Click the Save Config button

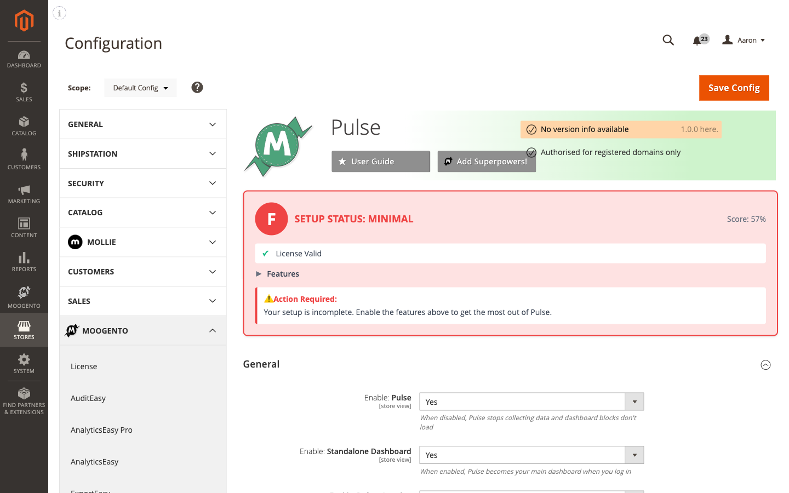734,88
